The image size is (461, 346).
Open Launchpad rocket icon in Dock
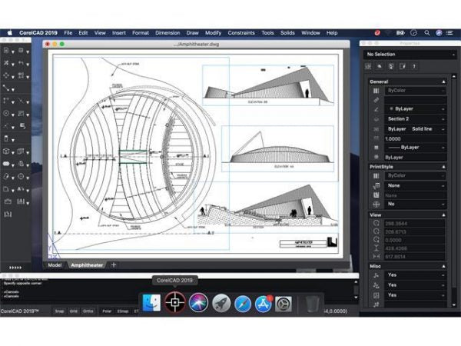(x=221, y=303)
